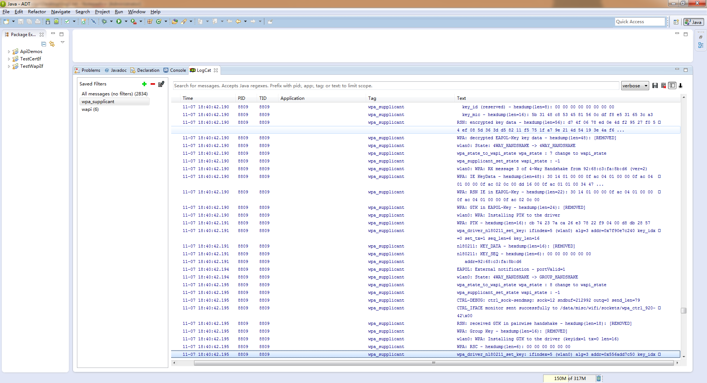Toggle display of saved filters view
The height and width of the screenshot is (383, 707).
(x=672, y=86)
